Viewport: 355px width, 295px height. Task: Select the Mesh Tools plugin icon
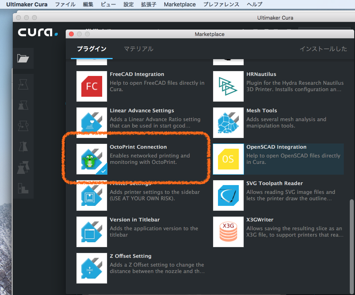click(228, 123)
